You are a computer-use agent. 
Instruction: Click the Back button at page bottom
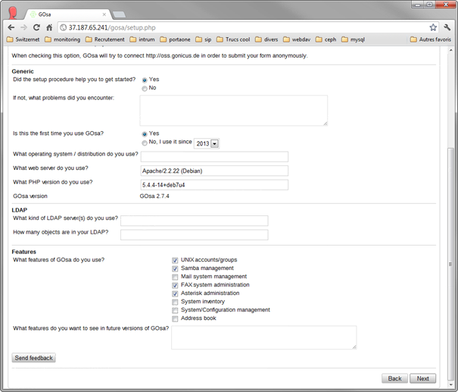394,378
